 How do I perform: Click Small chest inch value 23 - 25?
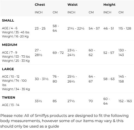40,28
